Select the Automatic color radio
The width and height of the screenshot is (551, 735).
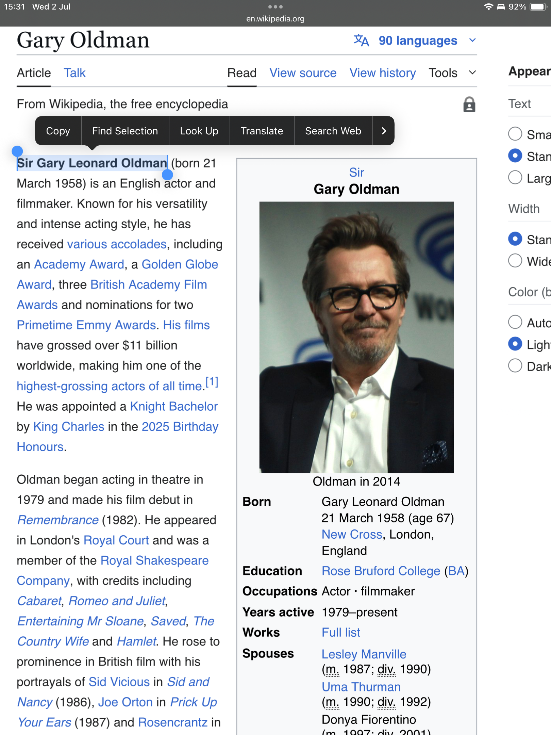pyautogui.click(x=515, y=322)
